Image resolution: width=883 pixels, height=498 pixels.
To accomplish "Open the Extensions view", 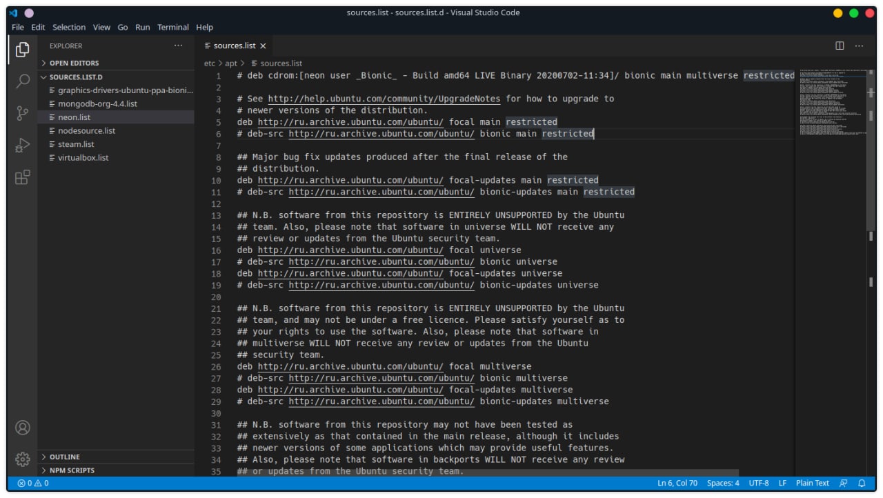I will tap(22, 177).
